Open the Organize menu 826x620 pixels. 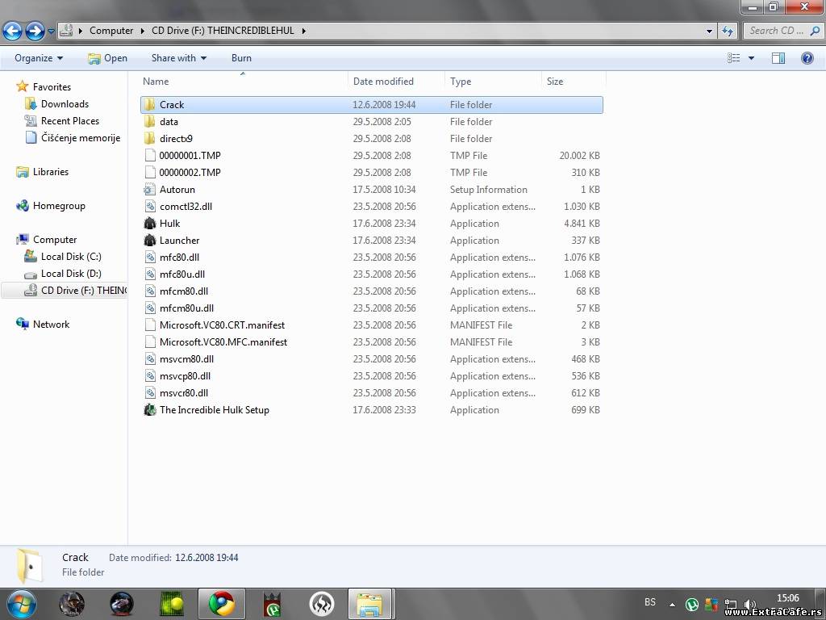click(39, 58)
